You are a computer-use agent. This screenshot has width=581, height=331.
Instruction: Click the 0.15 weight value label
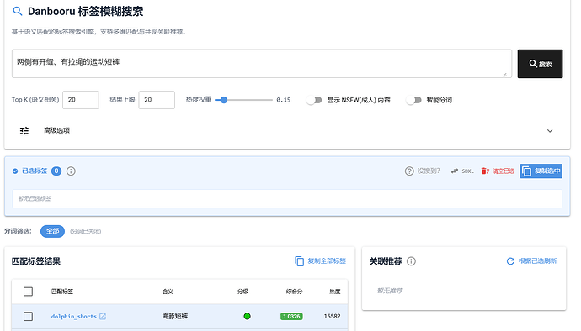[x=284, y=100]
